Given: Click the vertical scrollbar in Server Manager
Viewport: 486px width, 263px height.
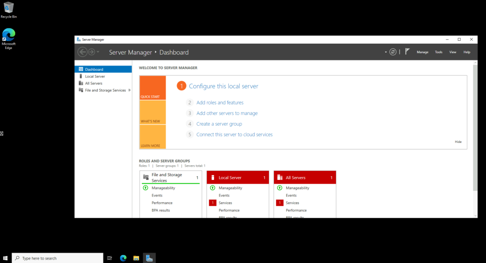Looking at the screenshot, I should [x=475, y=127].
